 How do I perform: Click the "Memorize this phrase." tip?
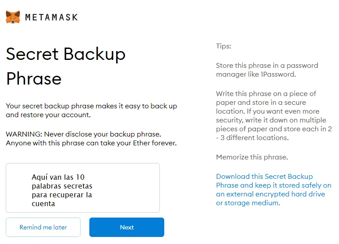click(252, 157)
